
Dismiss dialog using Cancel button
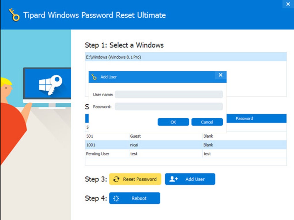(207, 122)
